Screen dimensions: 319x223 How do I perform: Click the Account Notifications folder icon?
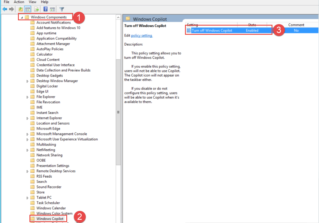[x=32, y=22]
